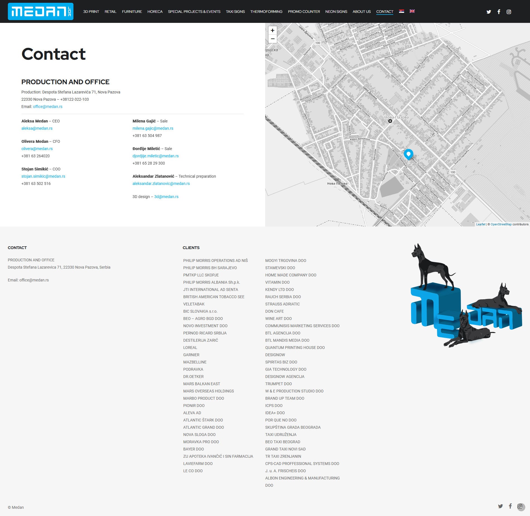The height and width of the screenshot is (516, 530).
Task: Open the THERMOFORMING menu item
Action: pos(266,11)
